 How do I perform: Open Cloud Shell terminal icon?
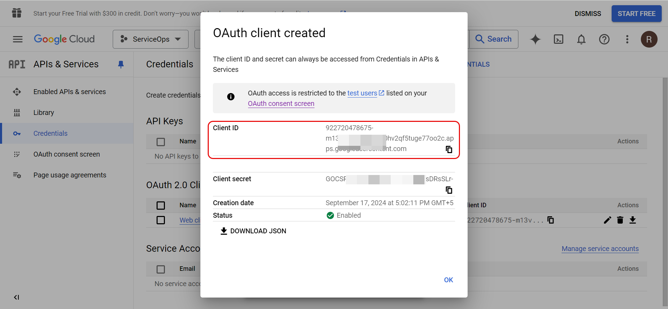coord(558,39)
